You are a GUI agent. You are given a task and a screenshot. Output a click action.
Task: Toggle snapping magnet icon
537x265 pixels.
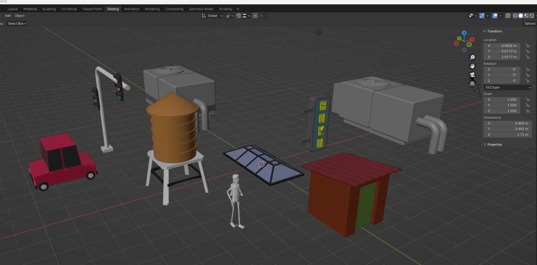click(x=239, y=16)
